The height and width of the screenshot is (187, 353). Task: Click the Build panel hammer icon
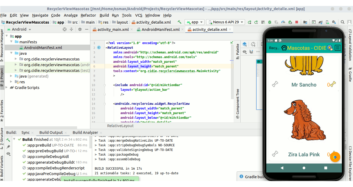(8, 140)
